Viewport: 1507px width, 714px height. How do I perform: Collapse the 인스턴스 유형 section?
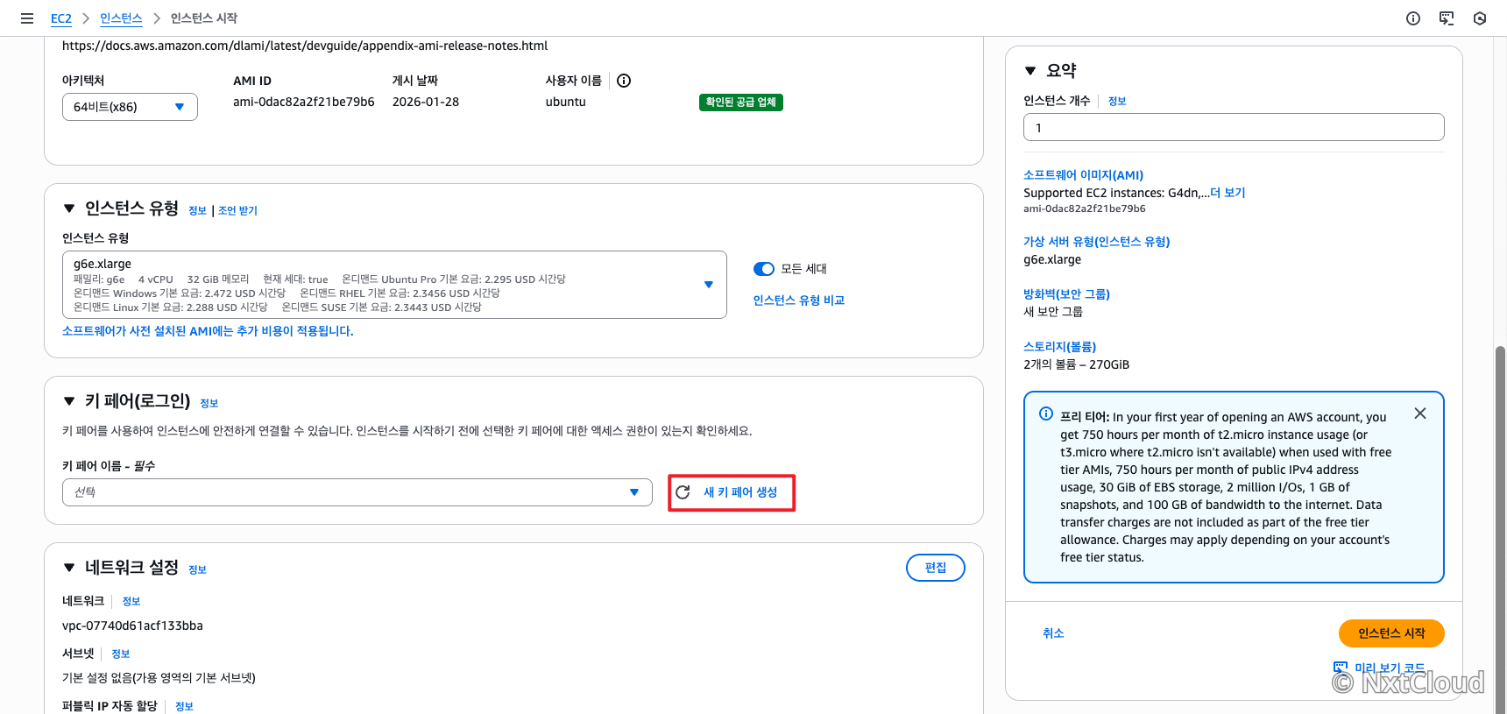tap(69, 209)
